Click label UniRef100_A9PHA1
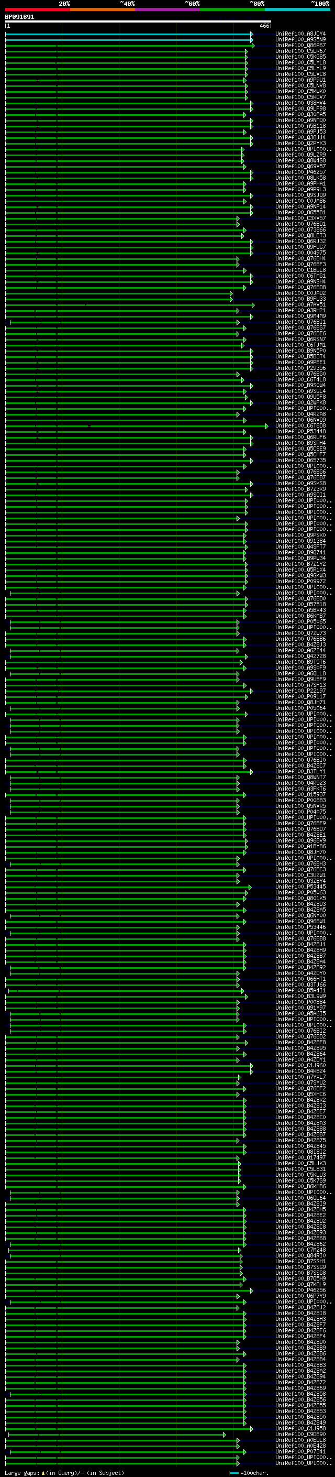Image resolution: width=335 pixels, height=1477 pixels. 300,183
